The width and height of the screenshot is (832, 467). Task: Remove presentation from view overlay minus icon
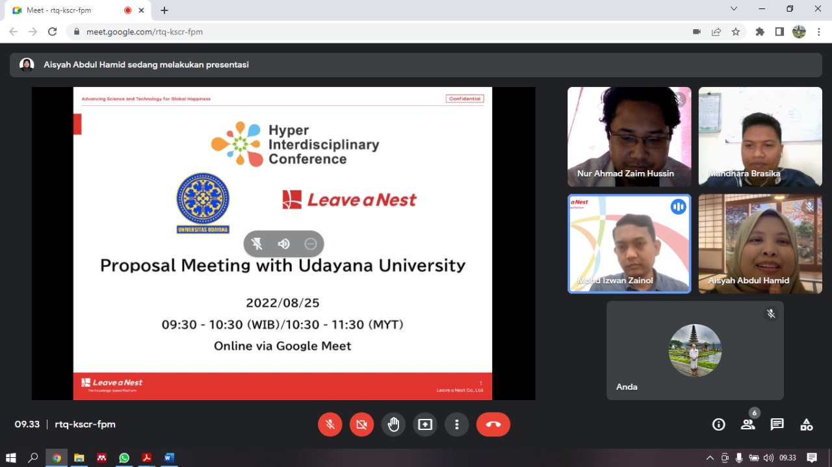[x=311, y=244]
